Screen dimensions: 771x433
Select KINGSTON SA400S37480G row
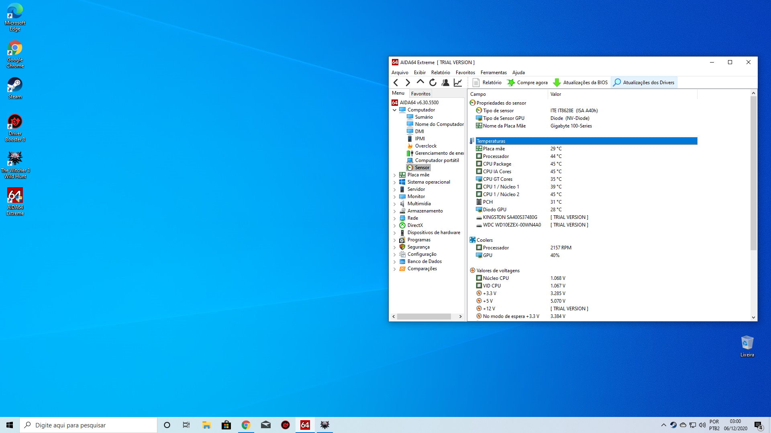(x=583, y=217)
